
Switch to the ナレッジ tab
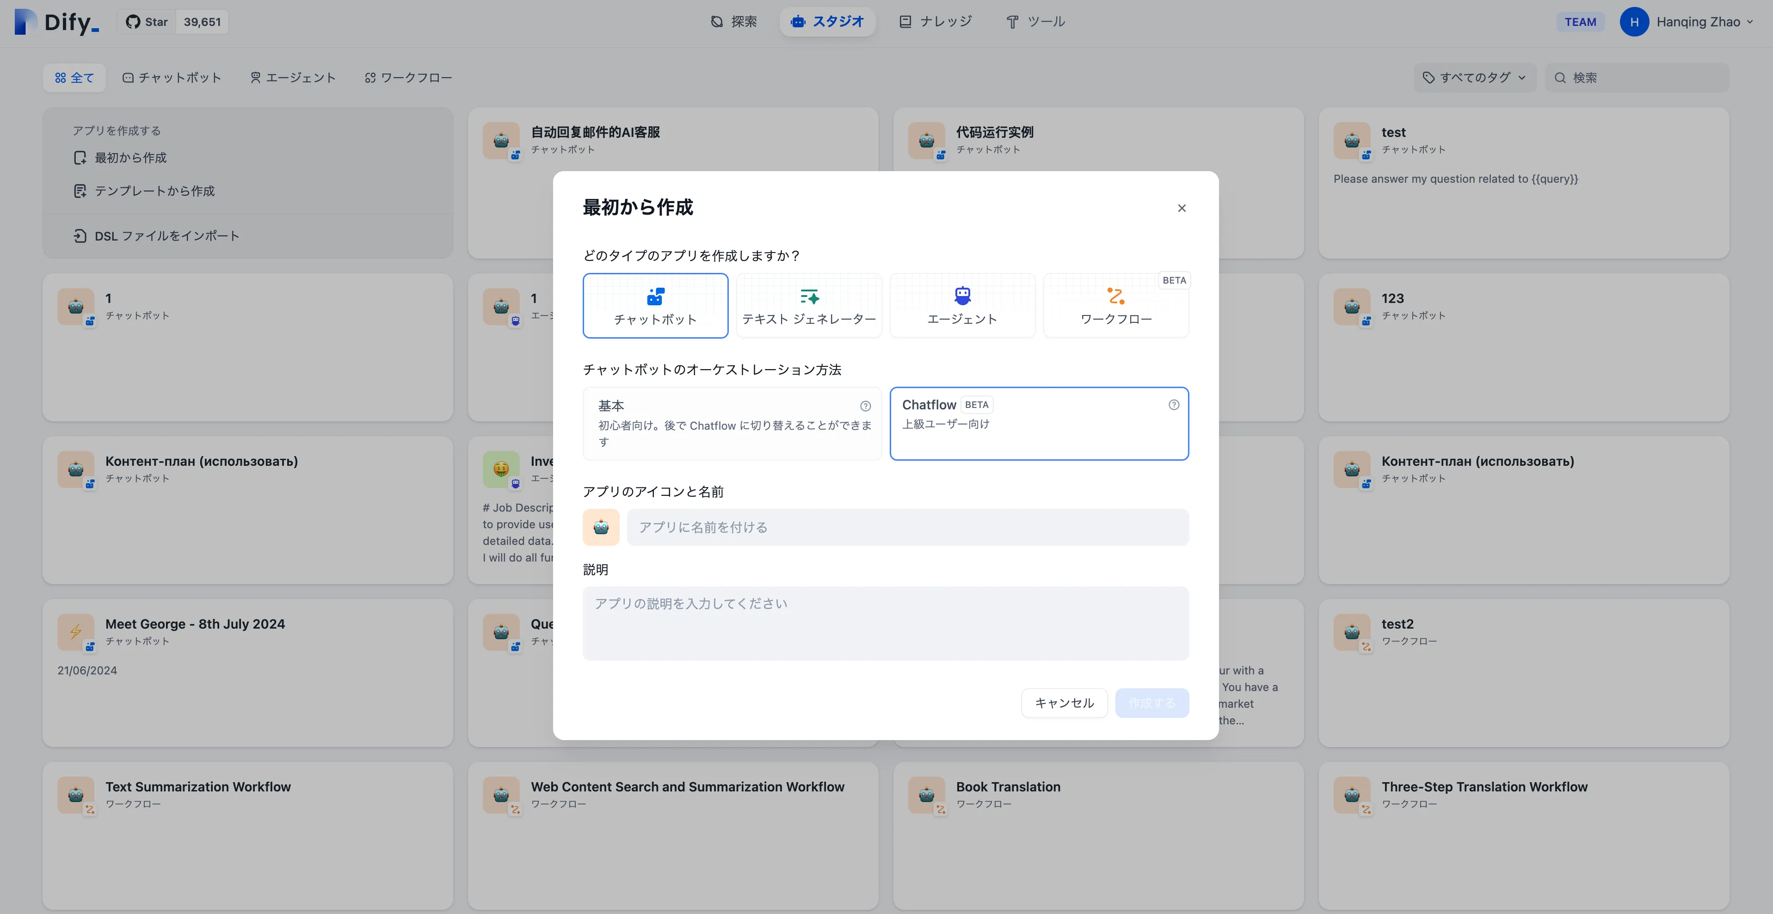coord(936,21)
